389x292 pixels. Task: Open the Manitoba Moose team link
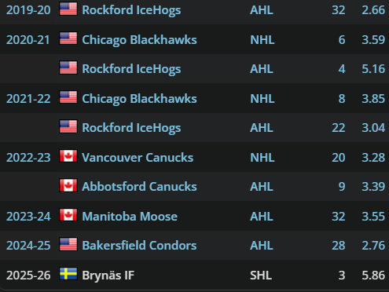pyautogui.click(x=130, y=217)
